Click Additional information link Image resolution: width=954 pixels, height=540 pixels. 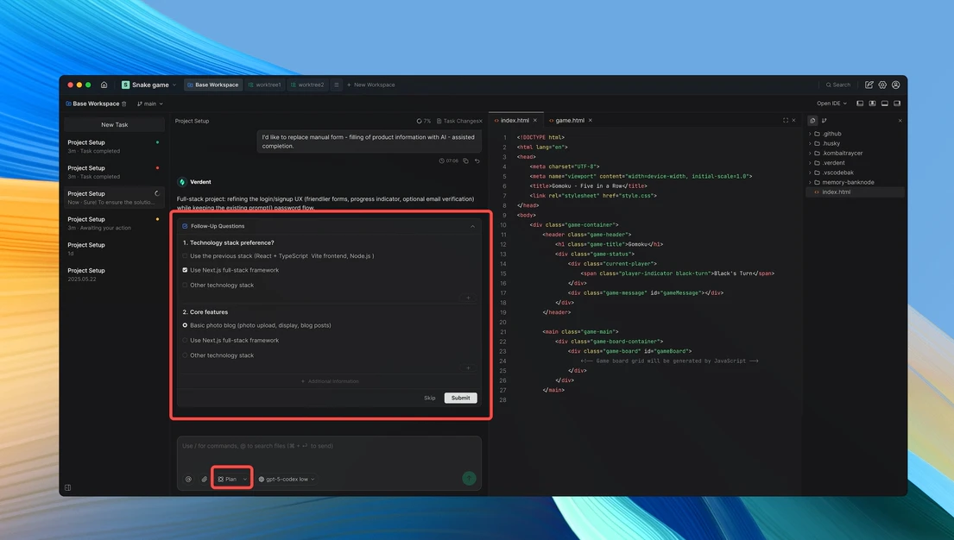330,381
